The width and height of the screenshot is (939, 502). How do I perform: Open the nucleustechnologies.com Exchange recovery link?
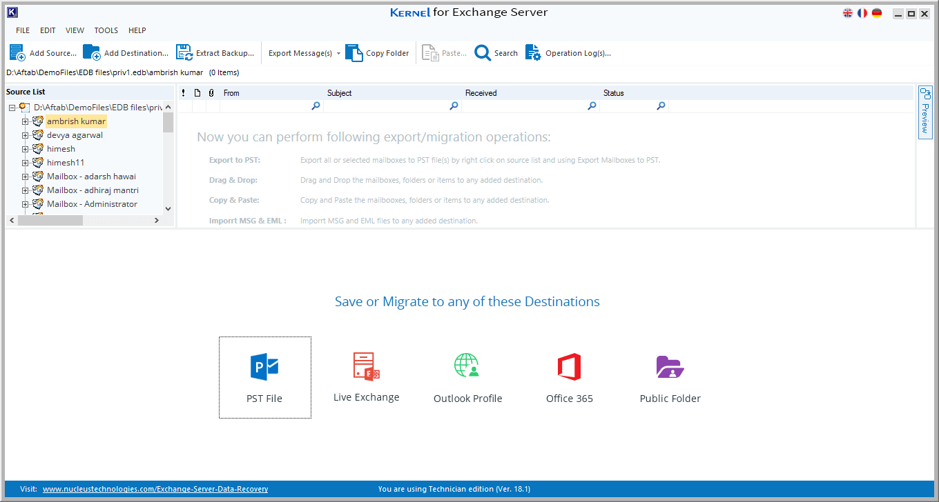pos(155,489)
